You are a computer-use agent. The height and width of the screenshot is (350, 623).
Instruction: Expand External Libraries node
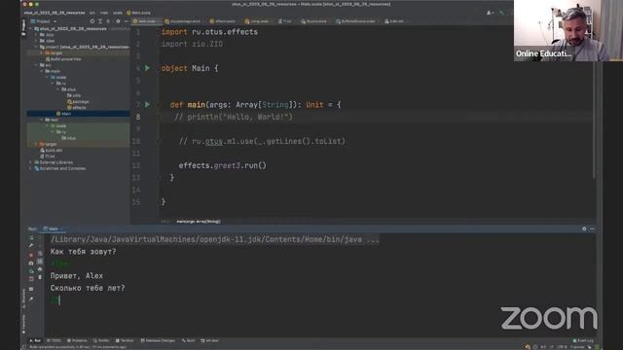(31, 162)
